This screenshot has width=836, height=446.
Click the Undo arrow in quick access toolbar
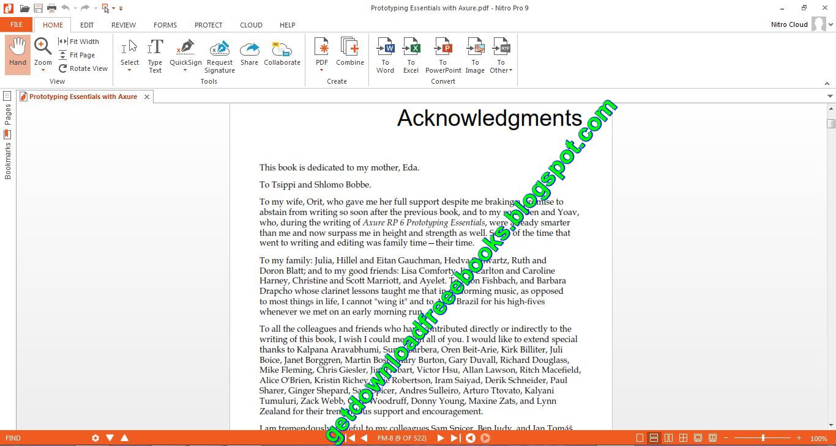pyautogui.click(x=65, y=8)
